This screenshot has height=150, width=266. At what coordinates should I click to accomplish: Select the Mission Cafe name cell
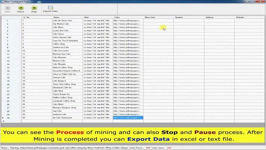(67, 61)
